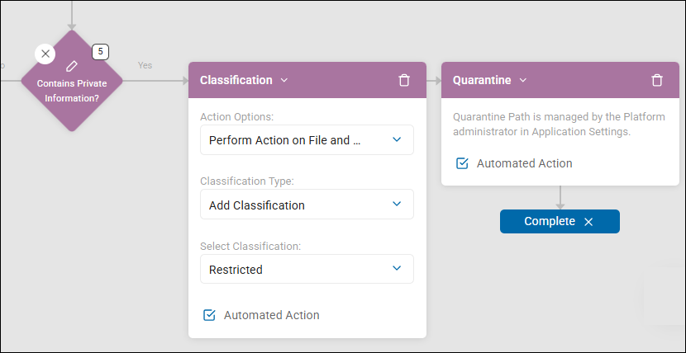686x353 pixels.
Task: Open the Action Options dropdown
Action: coord(307,140)
